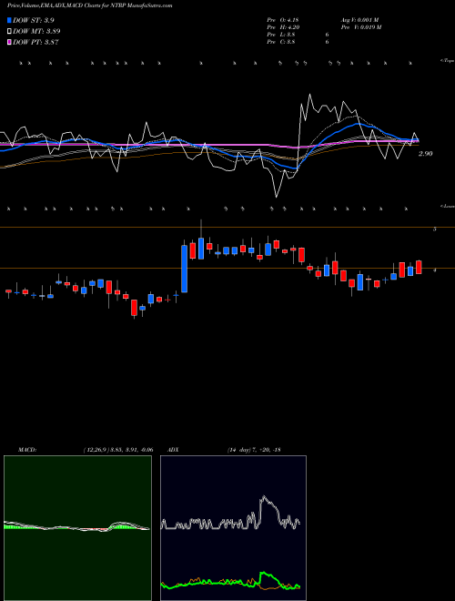Click the last red candlestick on the right
The image size is (455, 601).
pyautogui.click(x=419, y=267)
